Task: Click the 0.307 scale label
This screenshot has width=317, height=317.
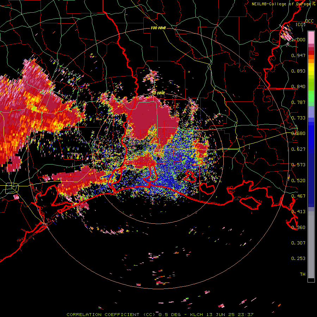Action: pyautogui.click(x=298, y=243)
